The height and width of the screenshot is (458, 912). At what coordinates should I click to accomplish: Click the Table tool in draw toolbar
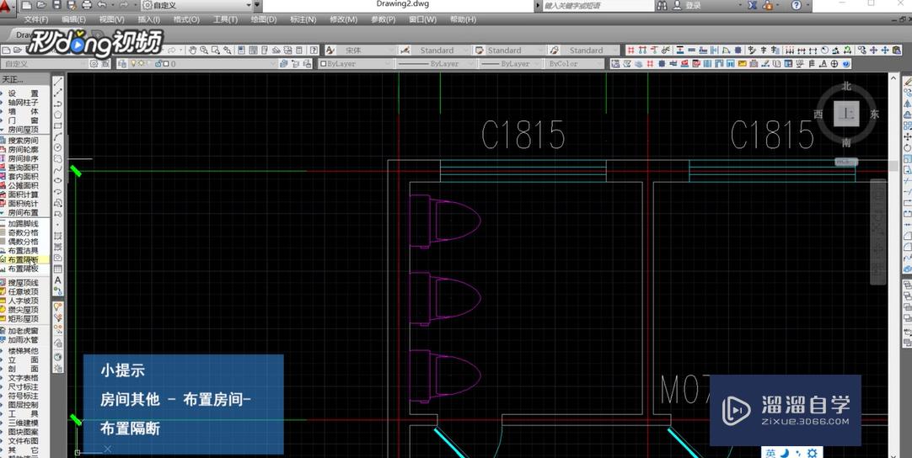58,269
